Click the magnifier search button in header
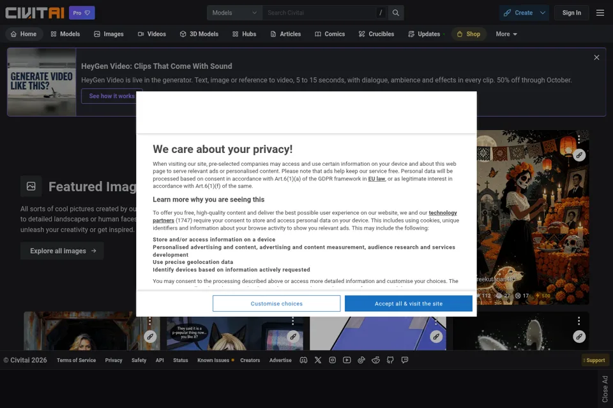613x408 pixels. pos(396,13)
